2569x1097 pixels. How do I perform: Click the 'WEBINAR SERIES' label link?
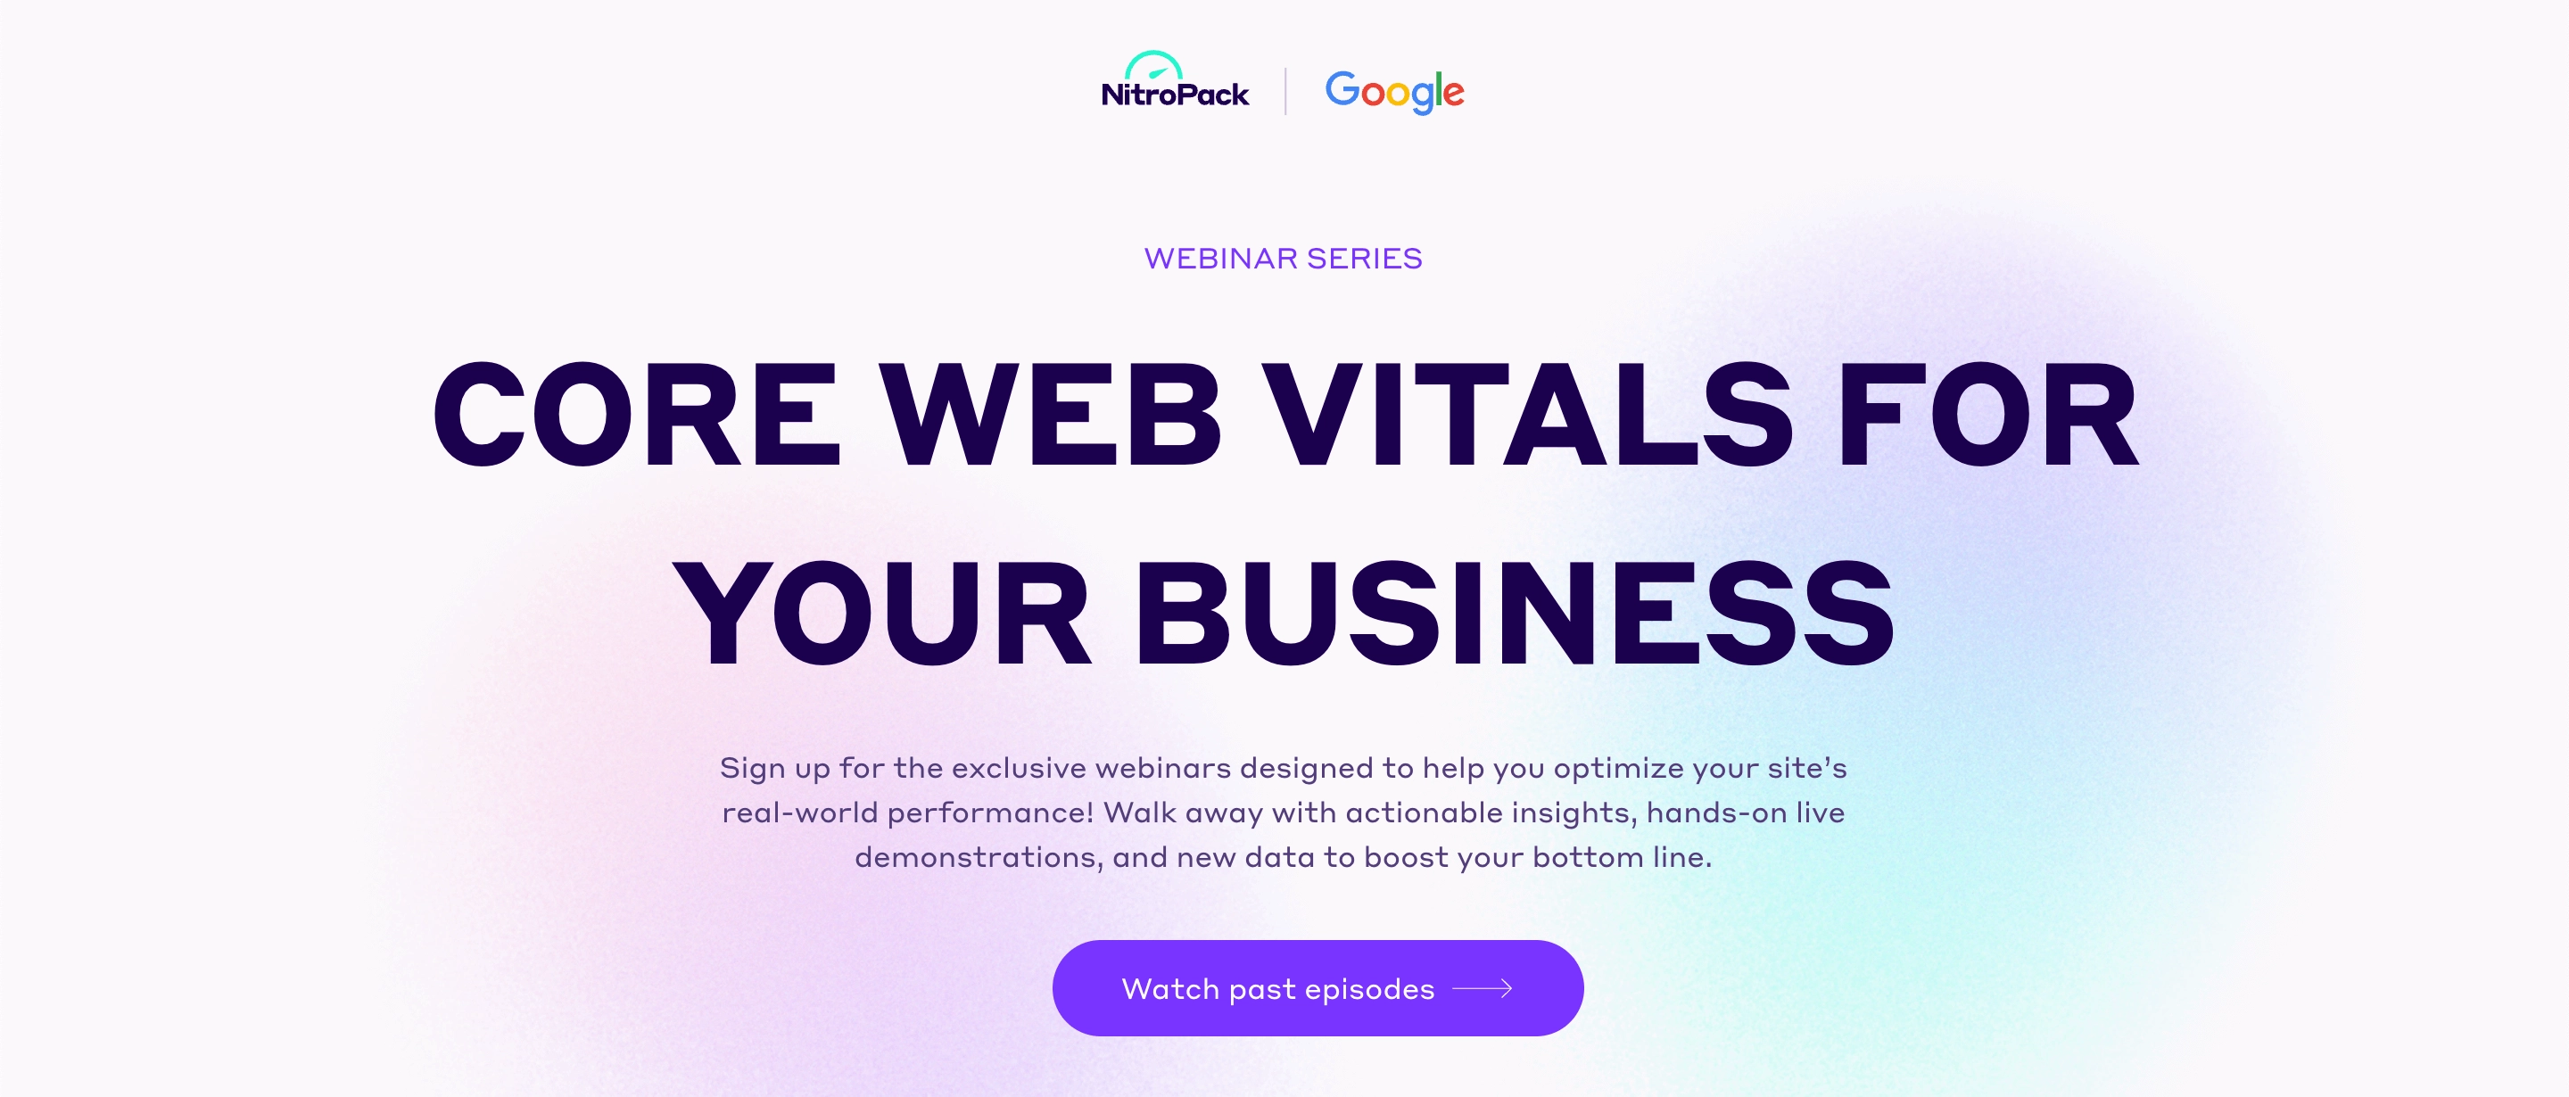point(1283,257)
